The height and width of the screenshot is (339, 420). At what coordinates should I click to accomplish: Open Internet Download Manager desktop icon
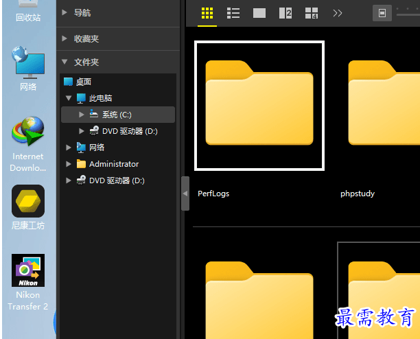[28, 144]
